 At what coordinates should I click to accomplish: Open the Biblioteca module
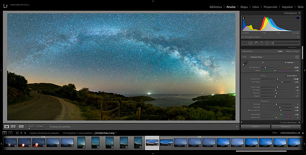(216, 7)
